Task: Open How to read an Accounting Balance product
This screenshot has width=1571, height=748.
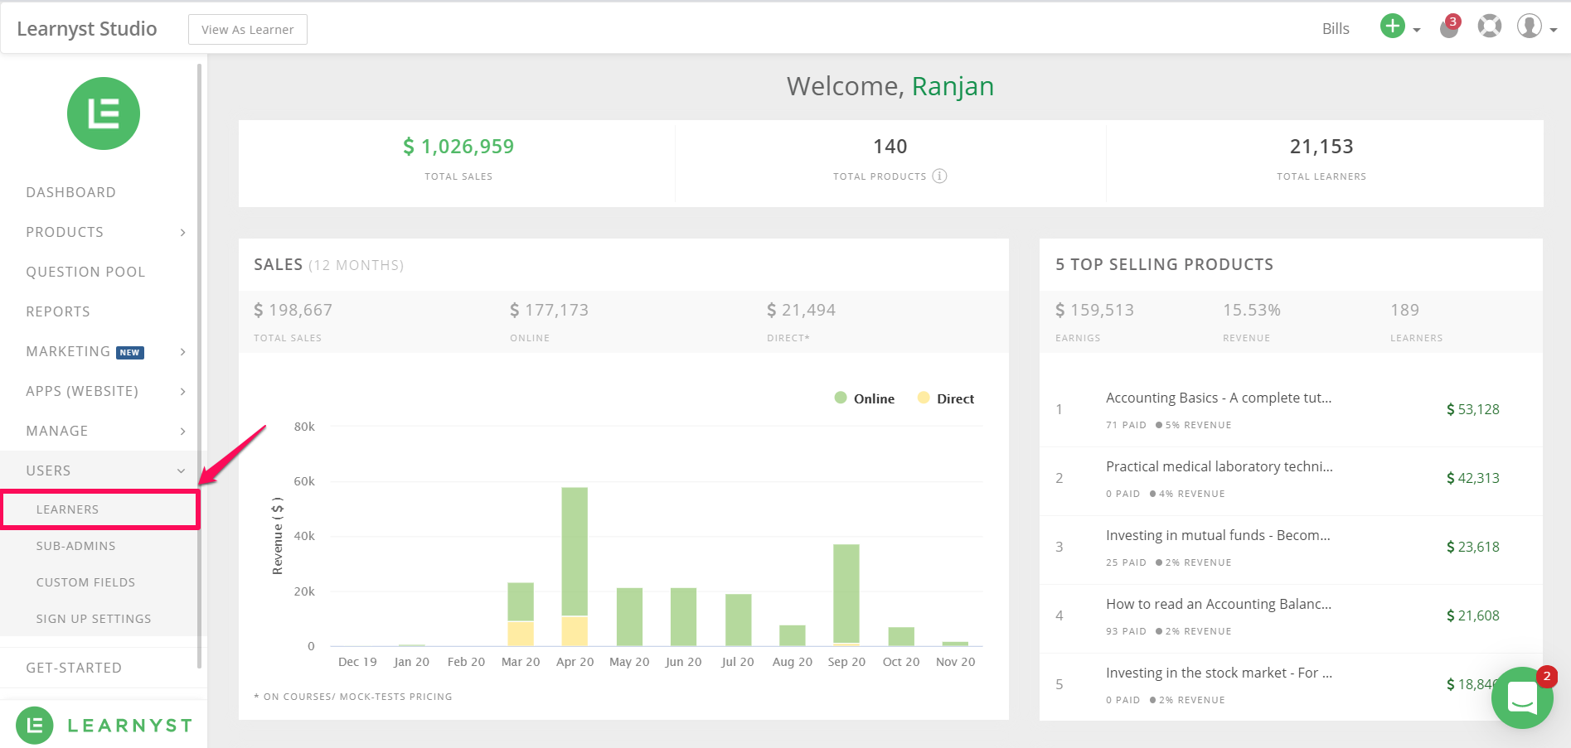Action: [x=1219, y=604]
